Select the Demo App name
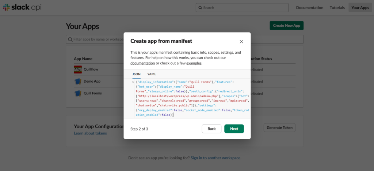This screenshot has width=374, height=171. point(92,81)
